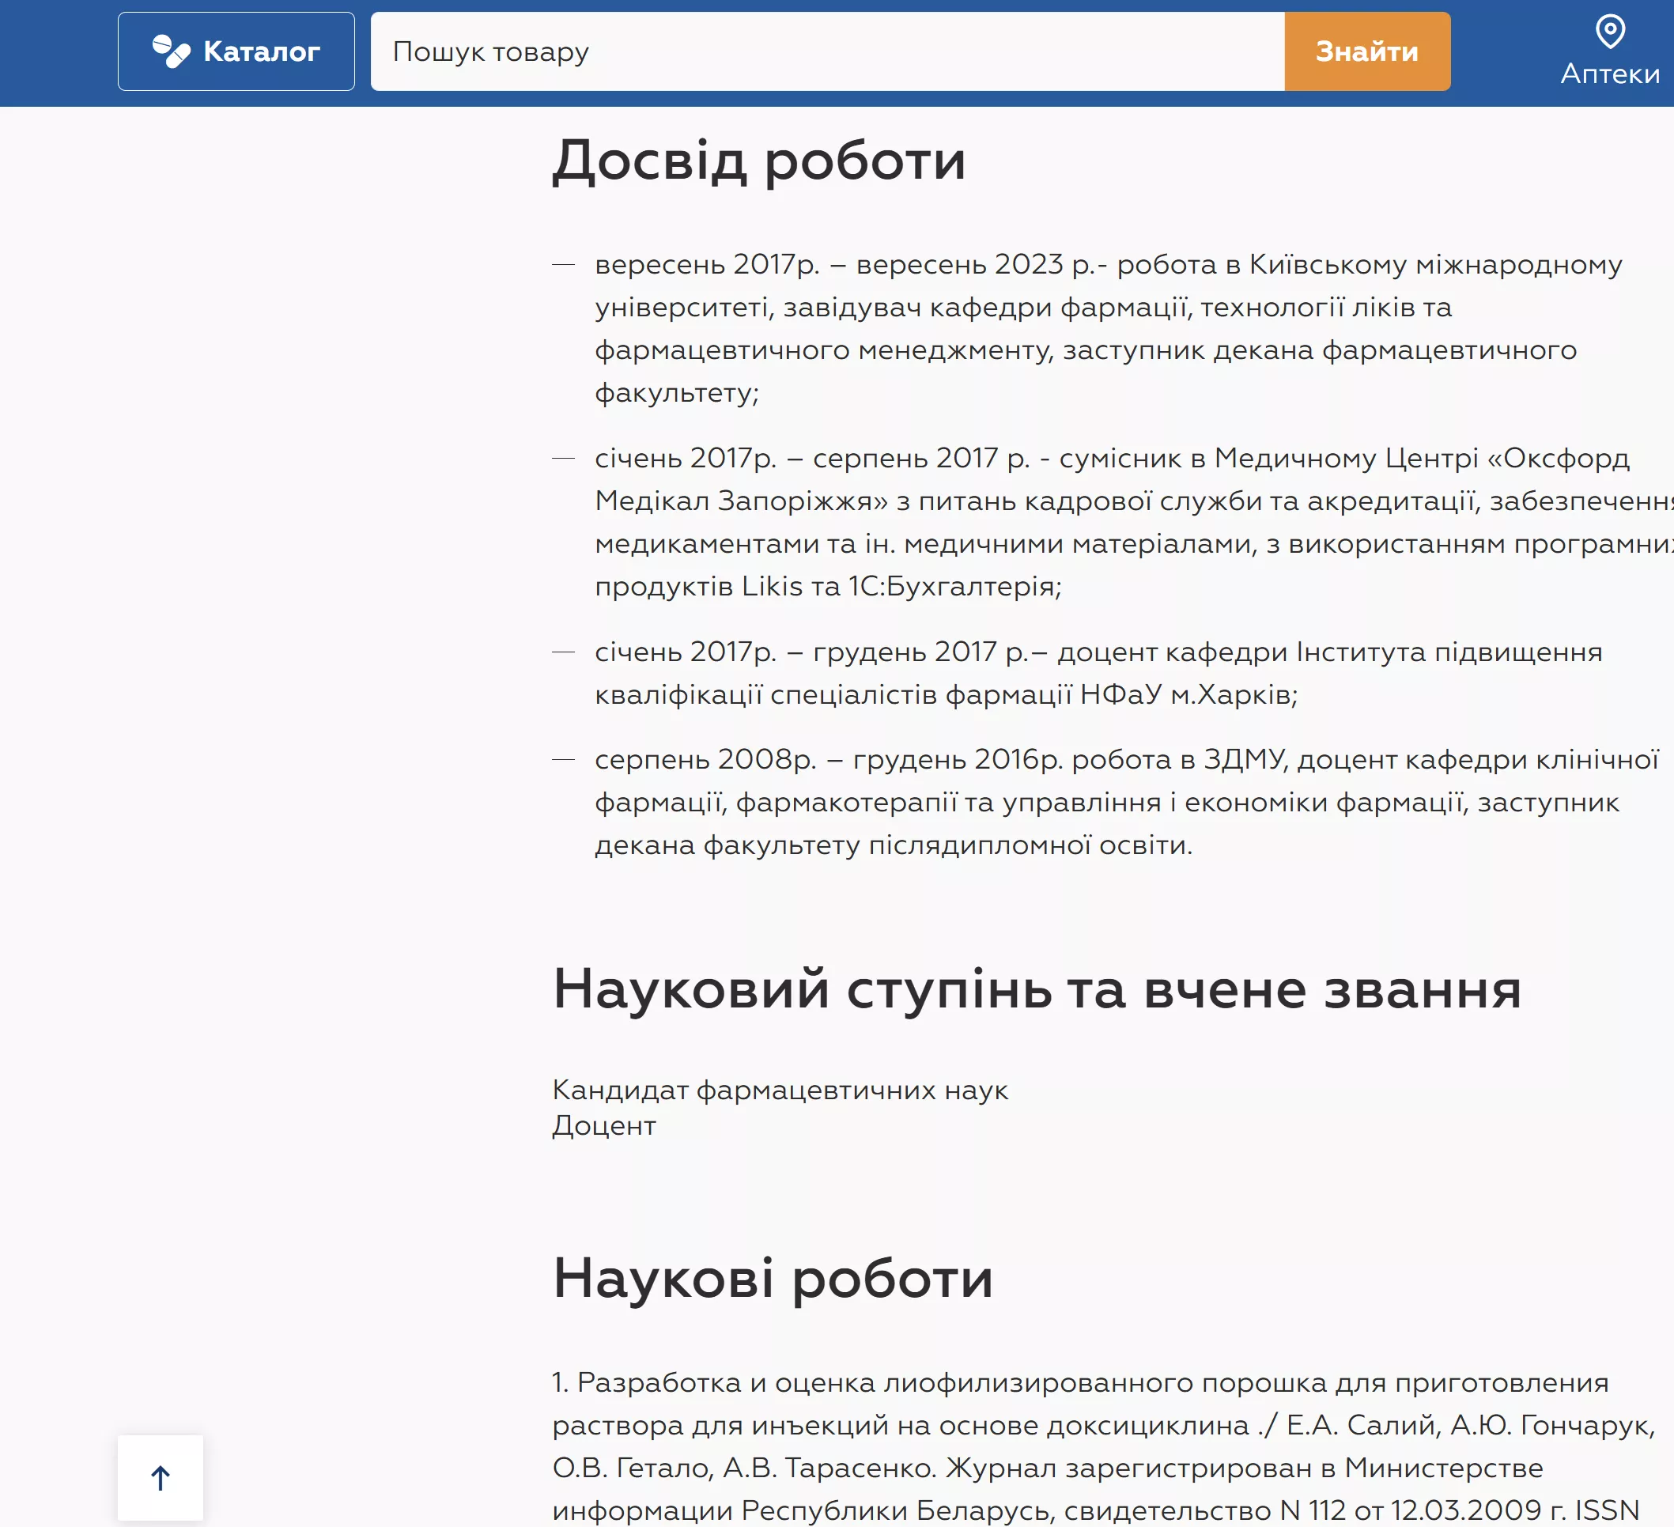Screen dimensions: 1674x1527
Task: Click the scroll-to-top arrow button
Action: point(161,1477)
